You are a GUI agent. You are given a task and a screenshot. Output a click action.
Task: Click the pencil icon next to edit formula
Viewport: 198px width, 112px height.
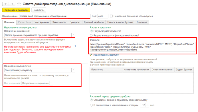coord(91,55)
